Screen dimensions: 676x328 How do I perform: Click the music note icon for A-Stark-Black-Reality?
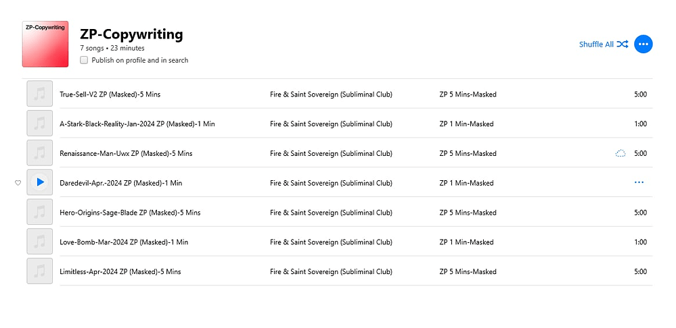[40, 124]
